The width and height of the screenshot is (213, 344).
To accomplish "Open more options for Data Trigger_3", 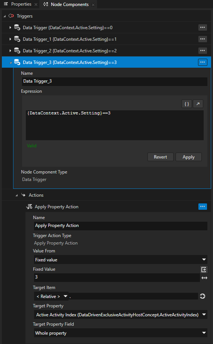I will click(x=203, y=62).
